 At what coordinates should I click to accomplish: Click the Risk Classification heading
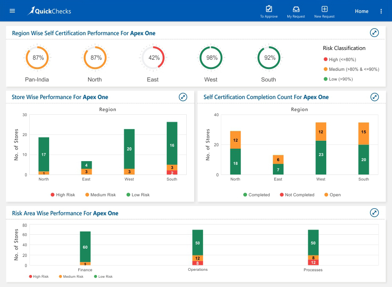coord(344,48)
